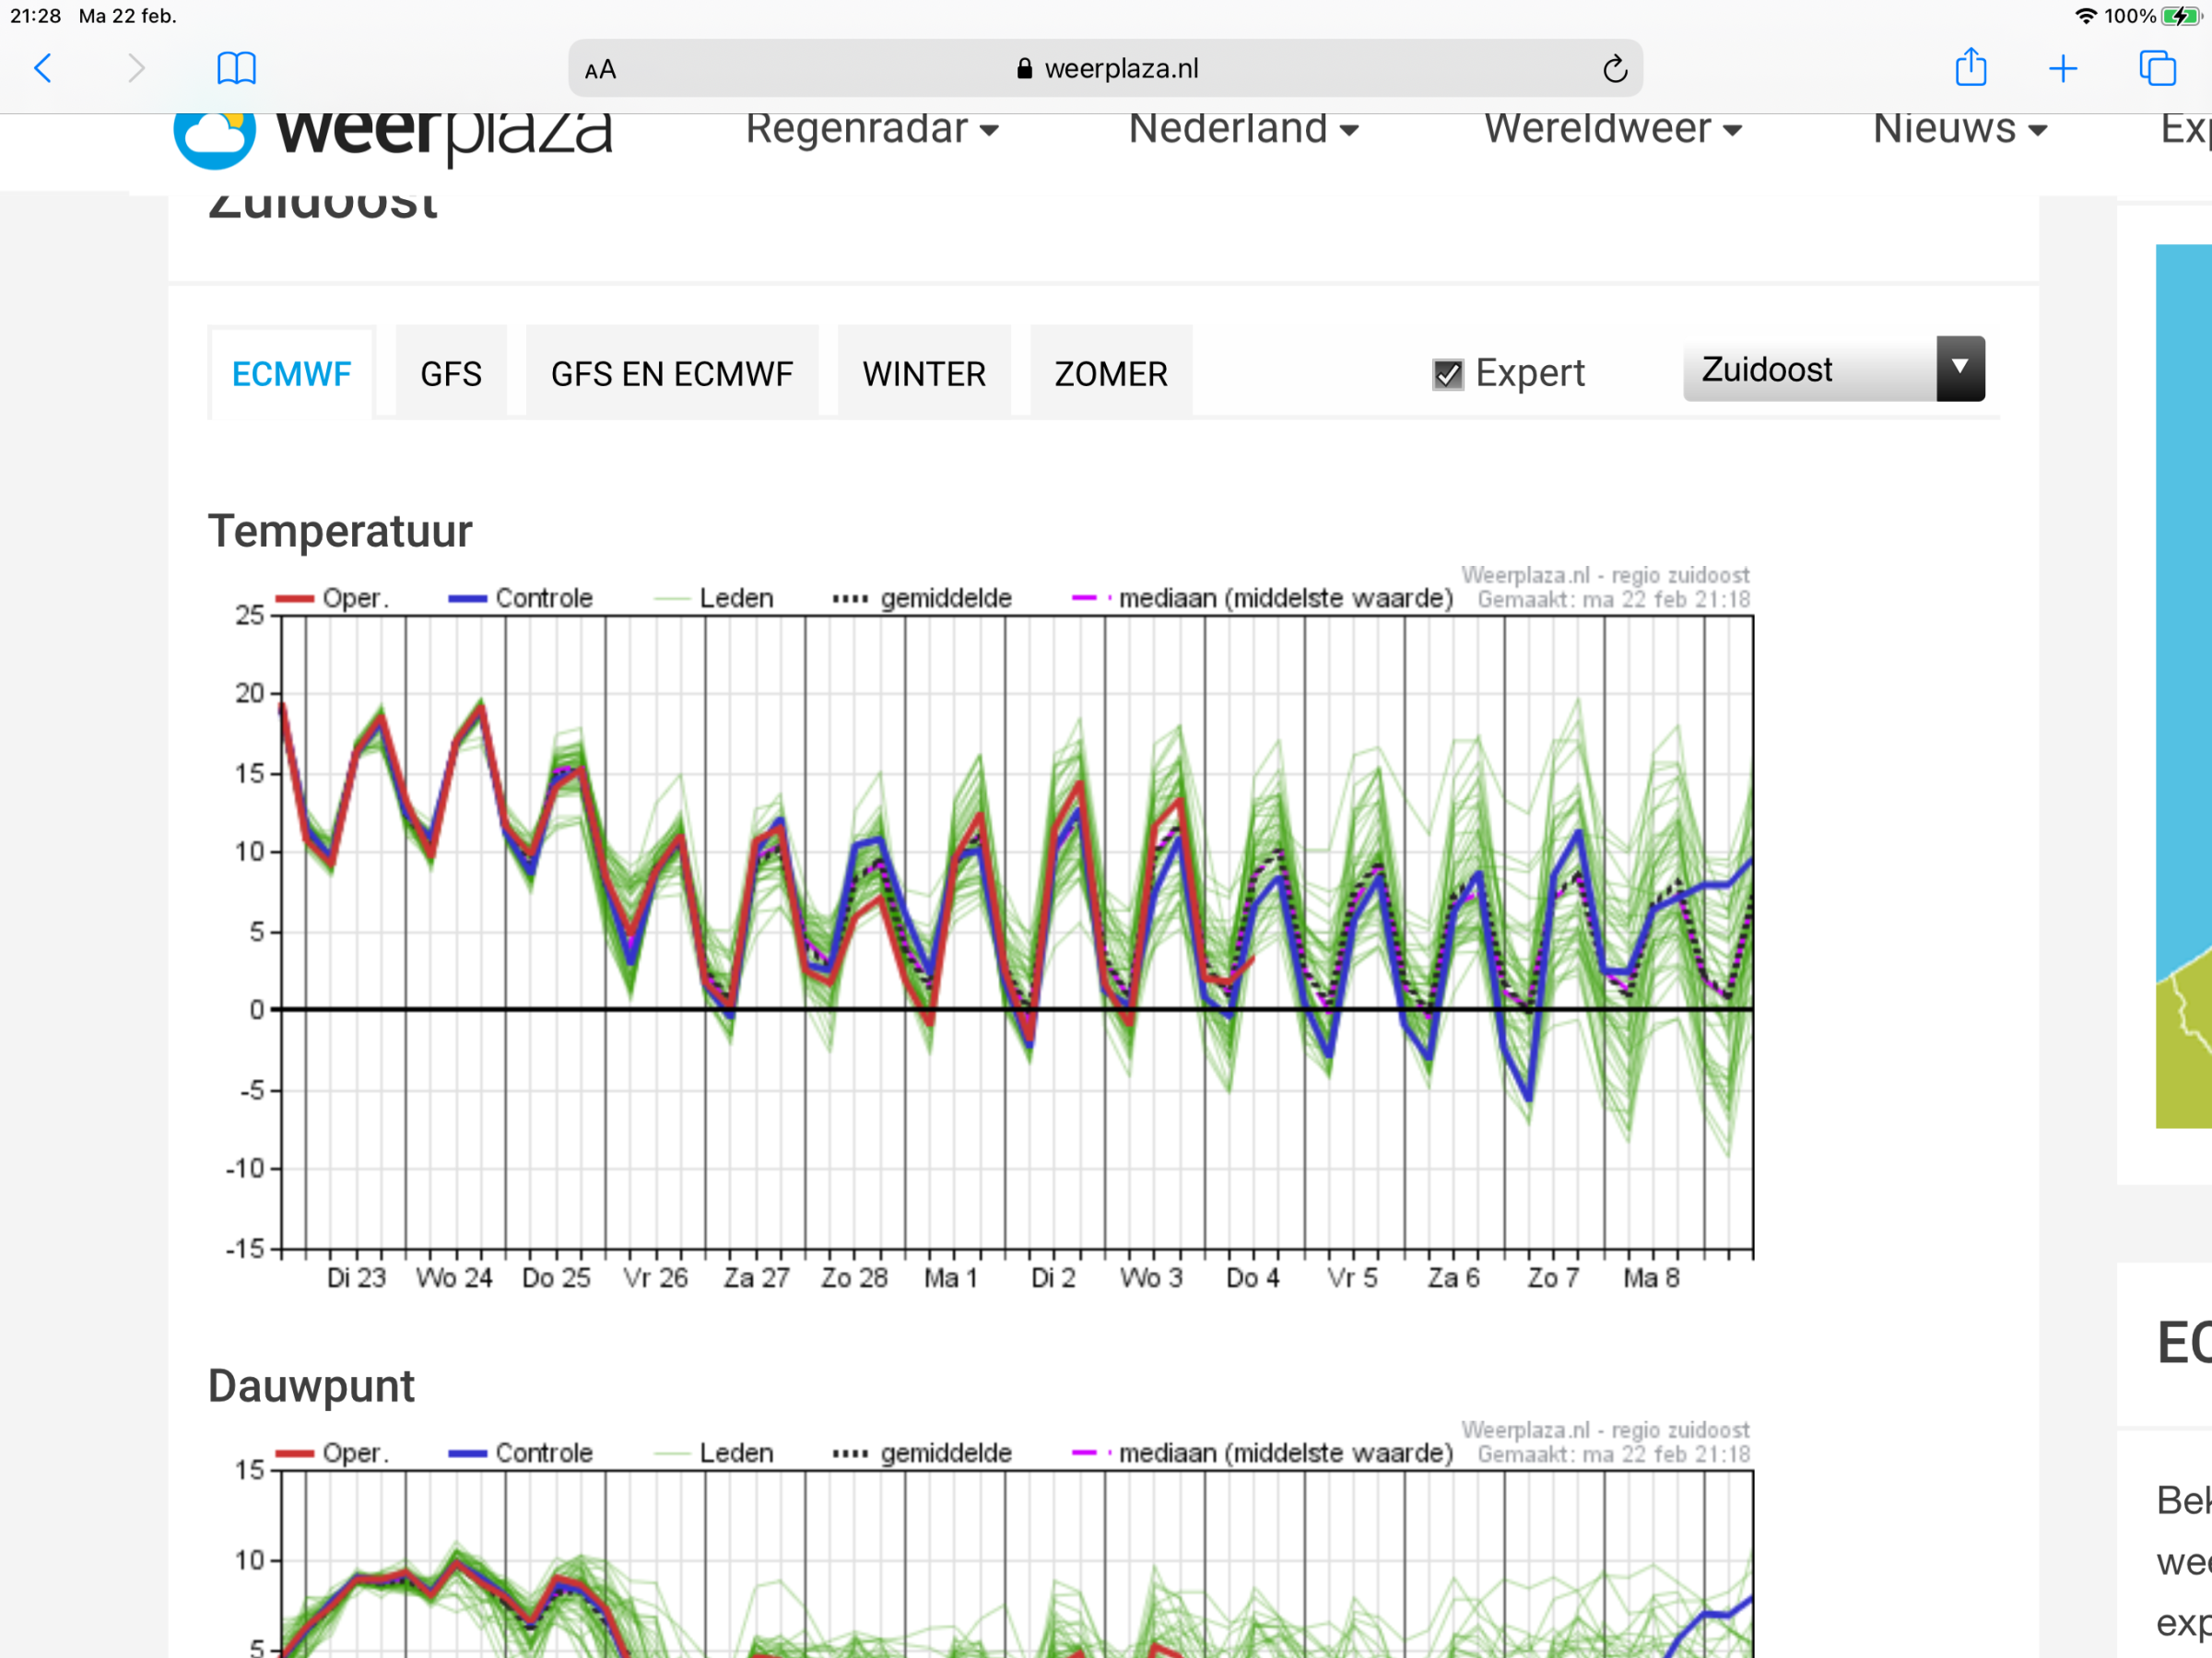Expand the Wereldweer menu
This screenshot has width=2212, height=1658.
coord(1612,129)
